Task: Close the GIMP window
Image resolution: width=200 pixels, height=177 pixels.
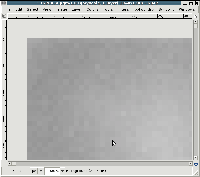Action: 196,3
